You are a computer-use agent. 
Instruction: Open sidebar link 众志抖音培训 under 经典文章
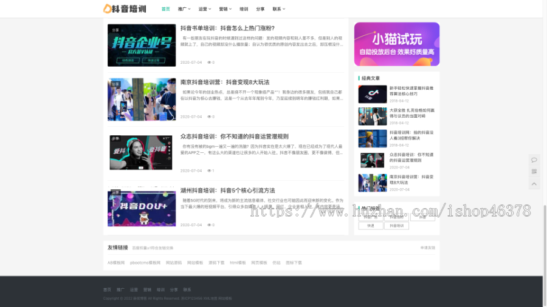(x=411, y=157)
